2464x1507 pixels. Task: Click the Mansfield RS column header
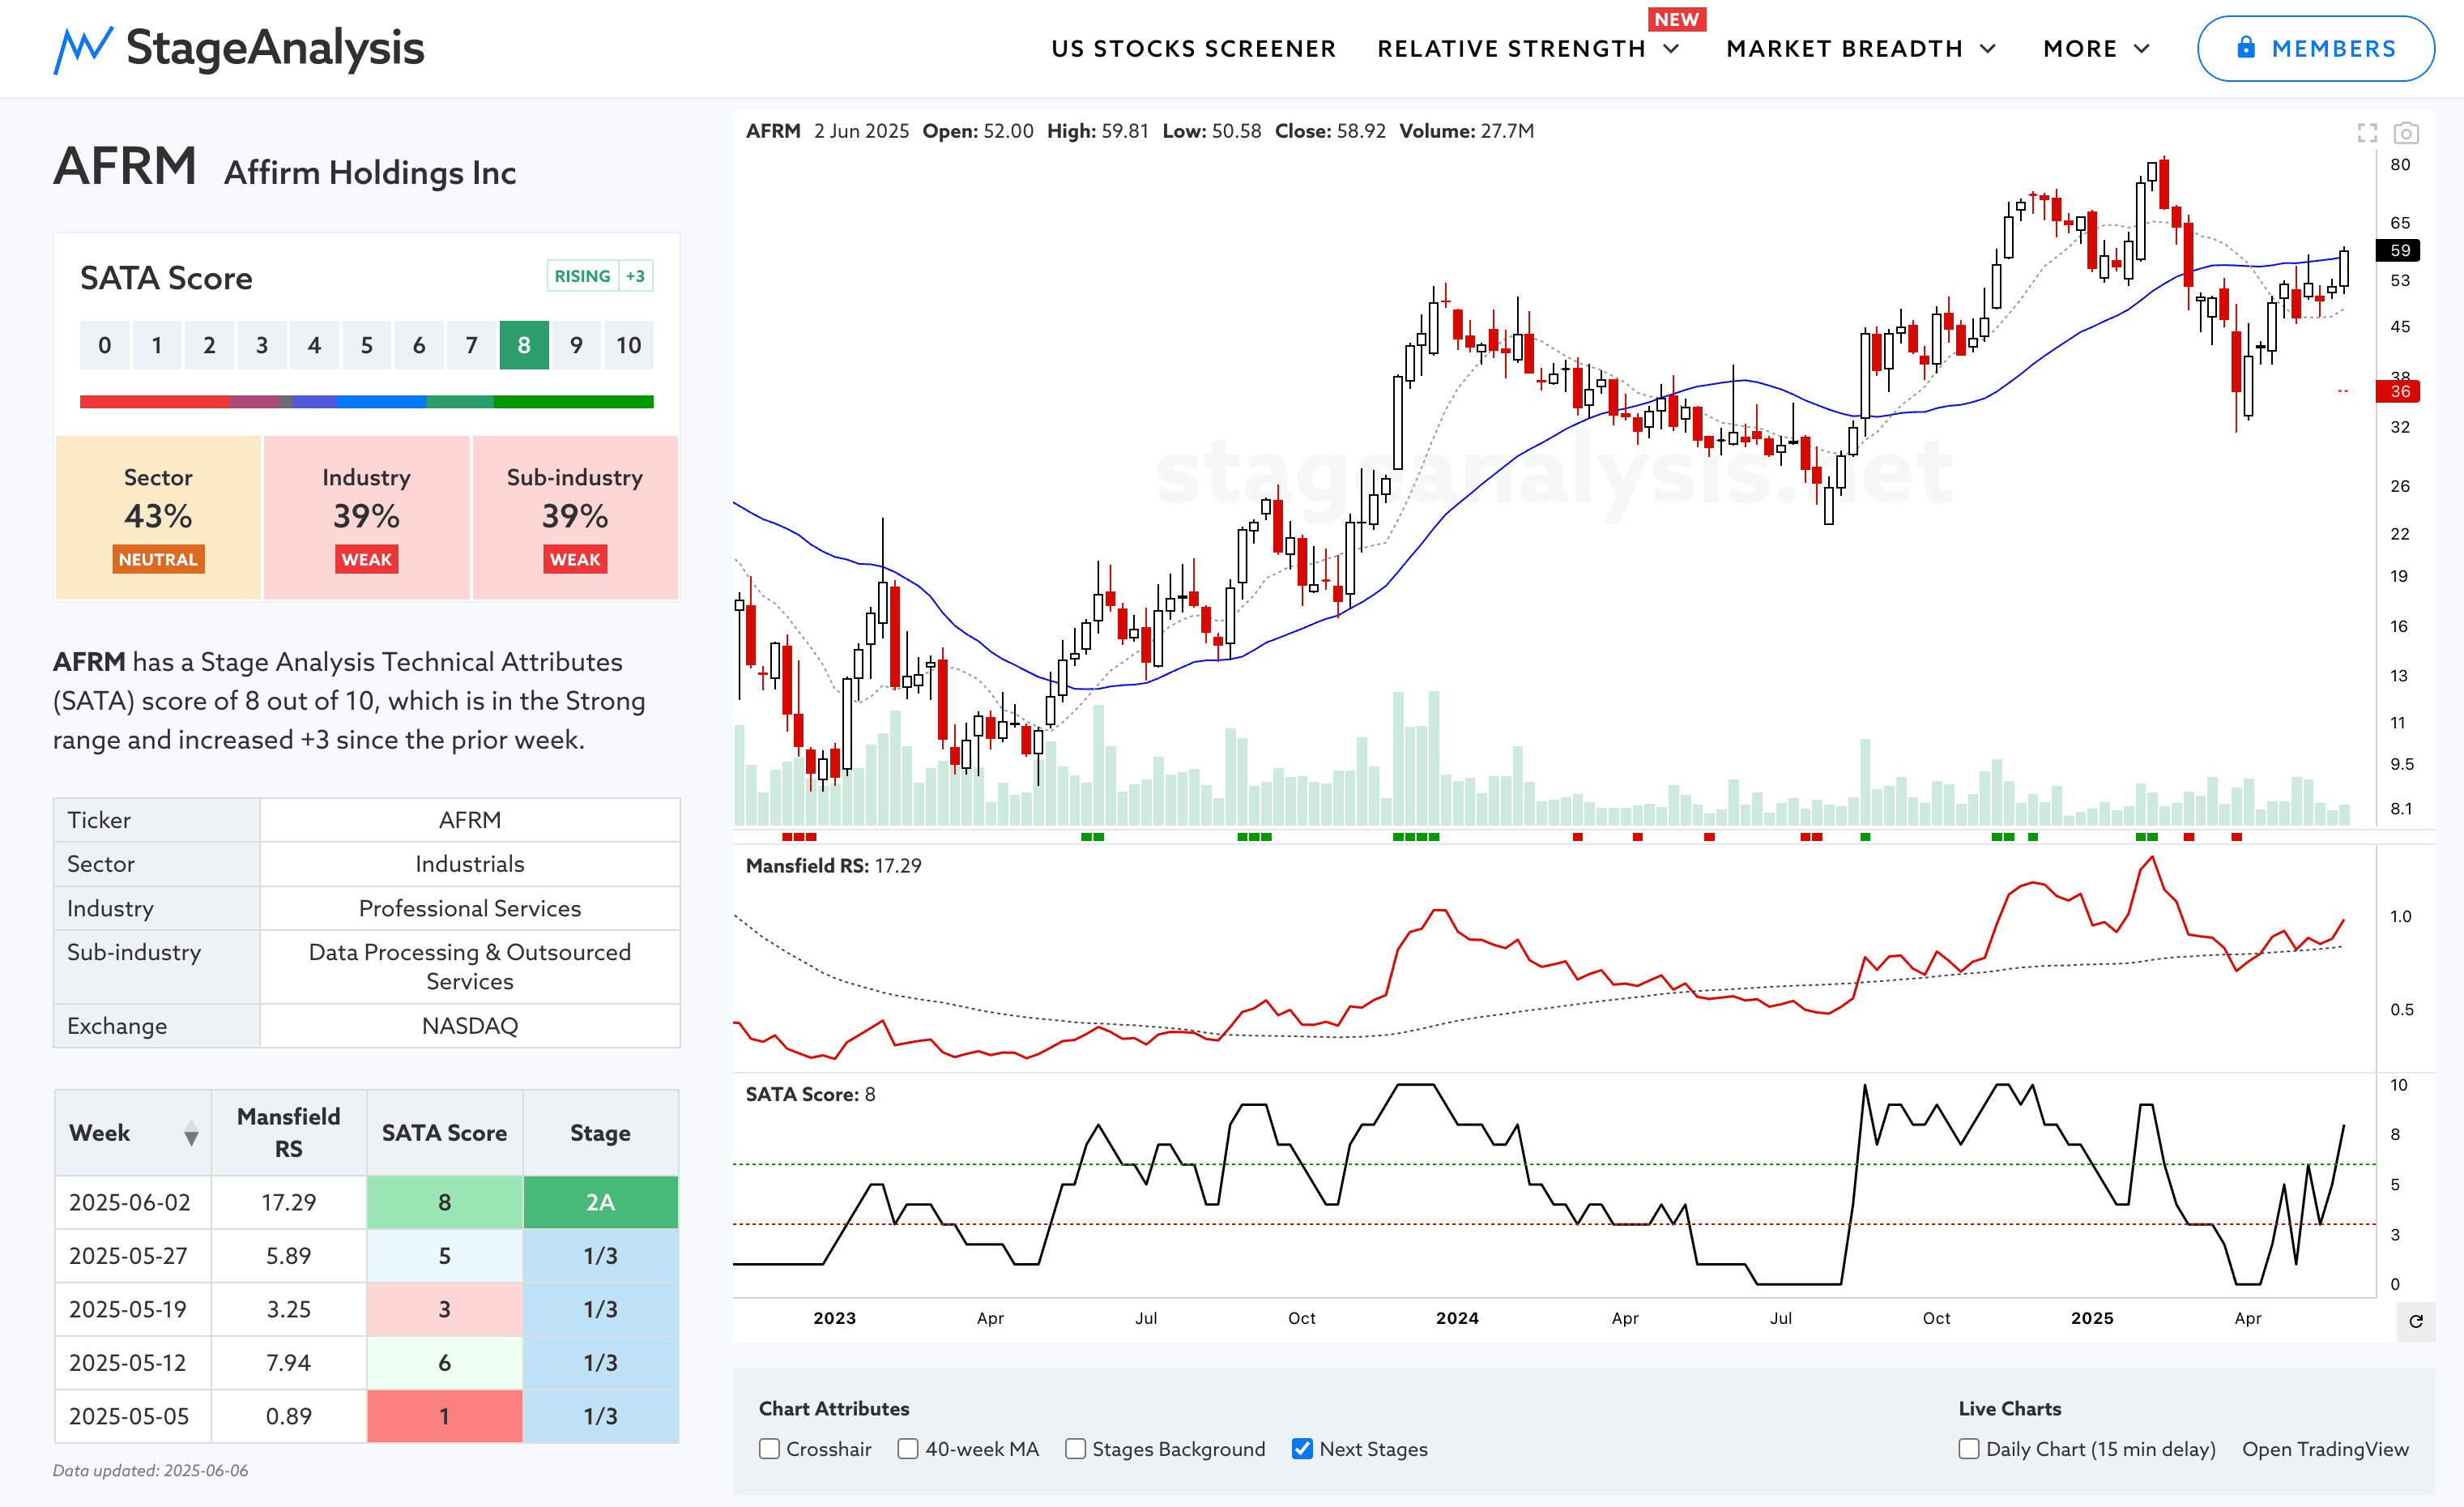[288, 1132]
